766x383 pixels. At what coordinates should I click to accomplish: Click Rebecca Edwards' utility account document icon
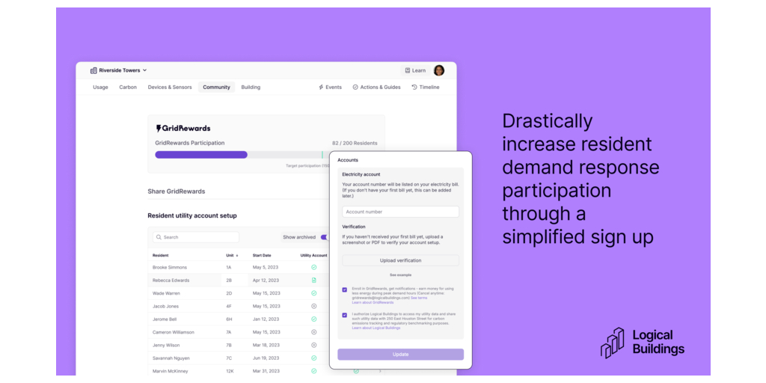coord(314,281)
